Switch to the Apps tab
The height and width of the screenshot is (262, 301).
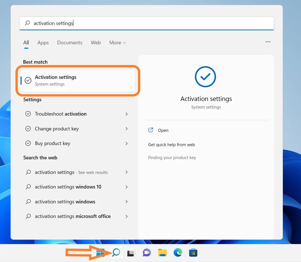(x=43, y=43)
